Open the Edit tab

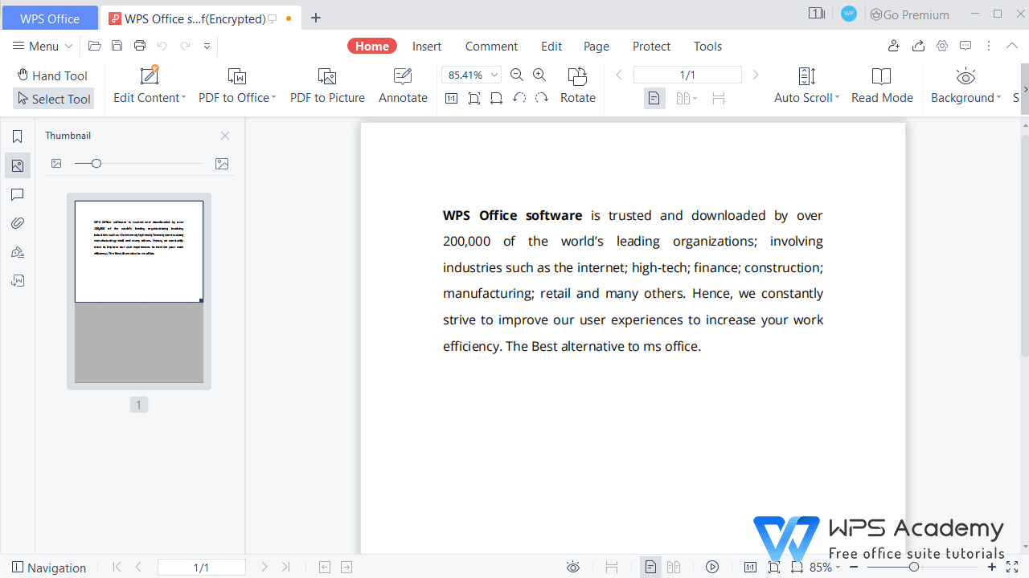click(551, 47)
